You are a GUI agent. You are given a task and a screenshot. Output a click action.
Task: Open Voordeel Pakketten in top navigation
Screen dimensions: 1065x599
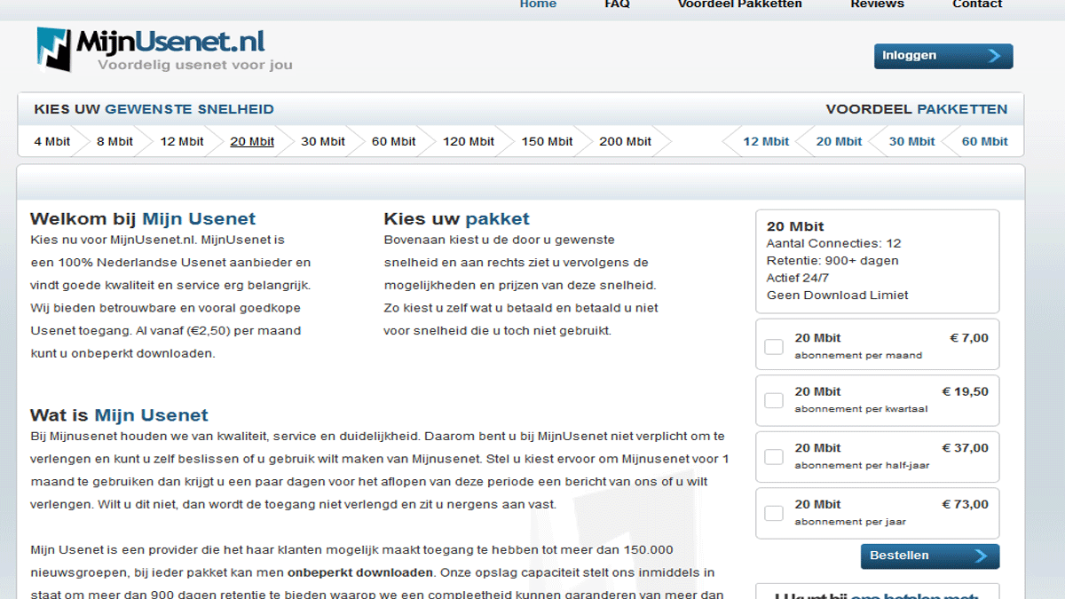(739, 4)
